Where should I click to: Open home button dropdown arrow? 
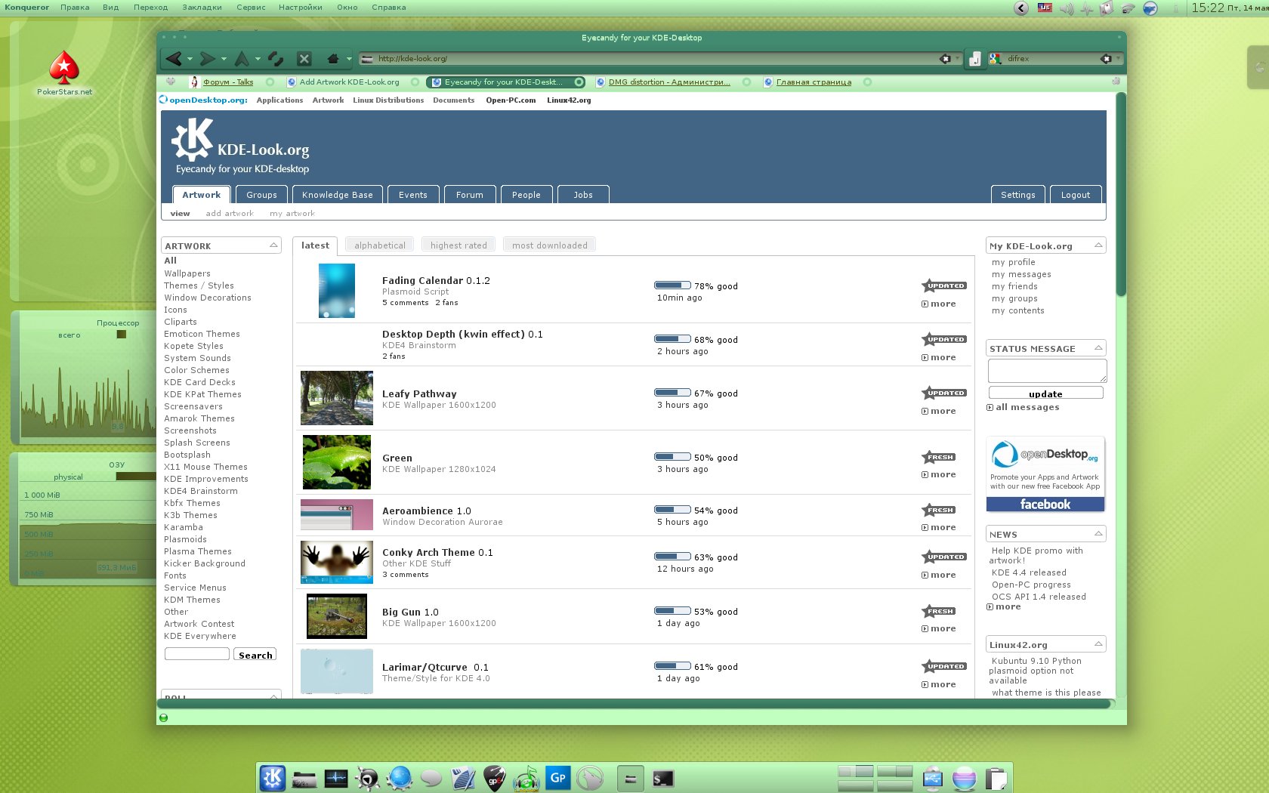348,59
